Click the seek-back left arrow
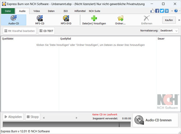The width and height of the screenshot is (181, 134). [44, 118]
